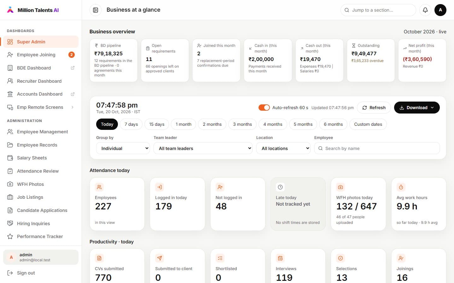Click the Interviews calendar icon
Screen dimensions: 454x283
click(x=280, y=258)
